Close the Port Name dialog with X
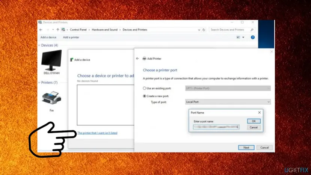Screen dimensions: 311x175 (259, 113)
